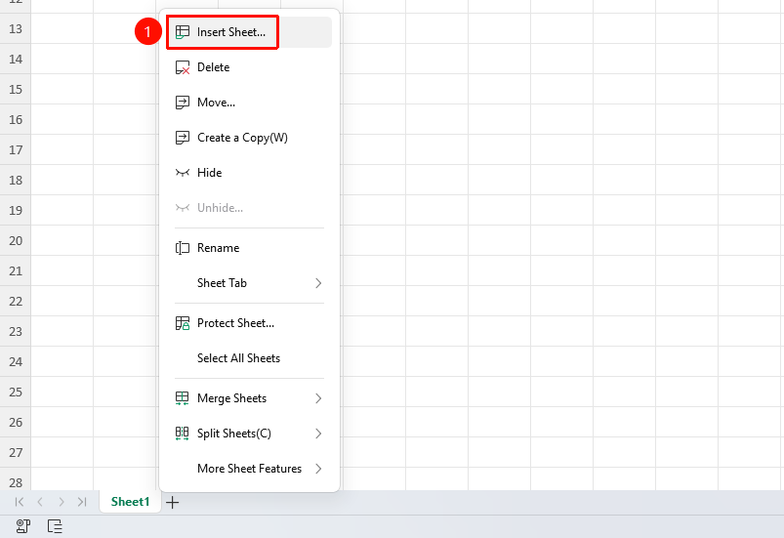Select row header 15
Viewport: 784px width, 538px height.
coord(16,90)
